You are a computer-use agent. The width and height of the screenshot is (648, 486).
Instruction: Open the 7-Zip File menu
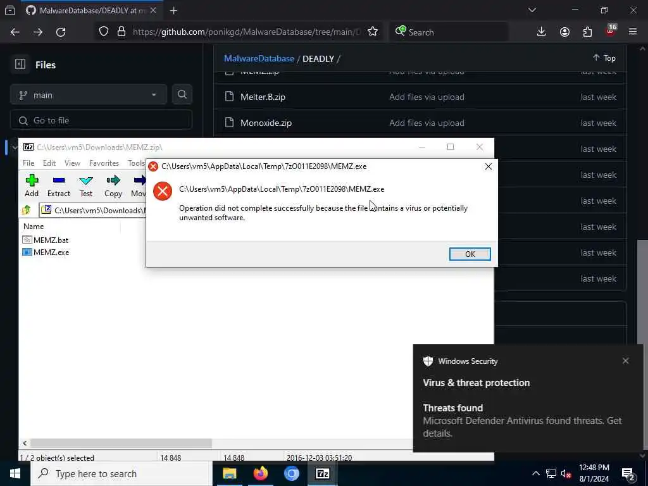coord(28,163)
